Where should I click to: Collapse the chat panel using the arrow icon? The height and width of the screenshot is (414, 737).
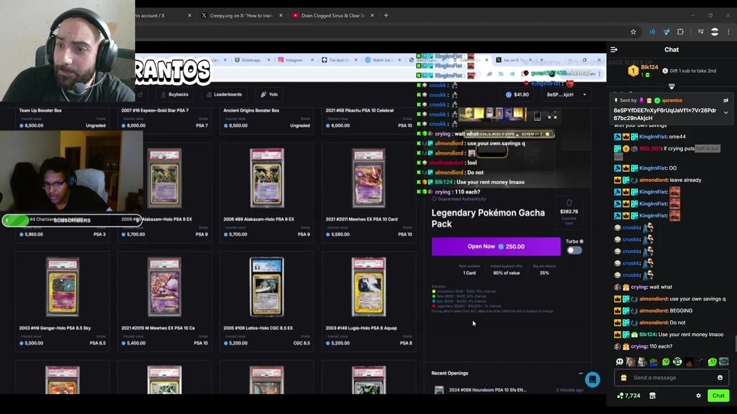614,49
